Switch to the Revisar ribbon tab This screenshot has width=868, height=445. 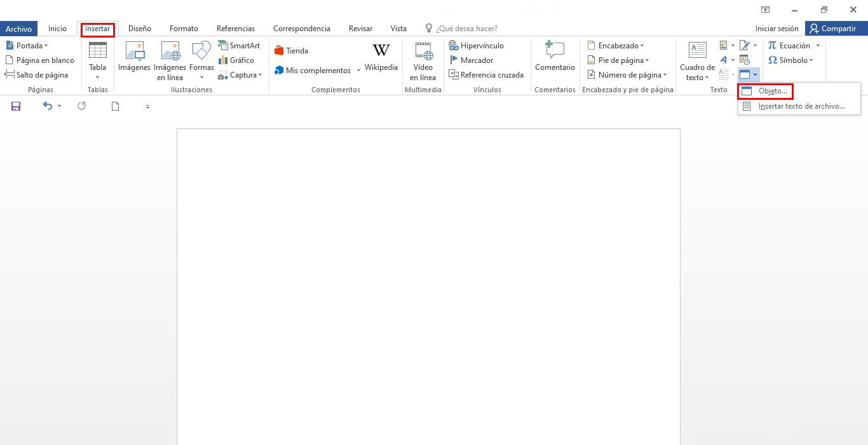pos(360,28)
